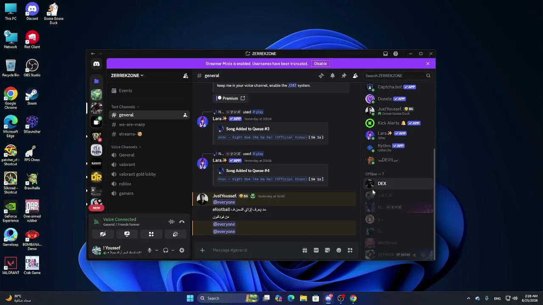Show hidden system tray icons

(x=468, y=298)
